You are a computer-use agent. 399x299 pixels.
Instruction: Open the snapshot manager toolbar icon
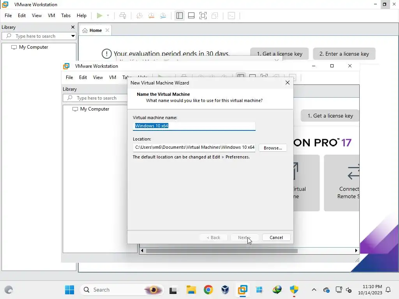pos(163,16)
